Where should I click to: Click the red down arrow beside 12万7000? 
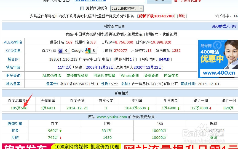click(x=210, y=109)
